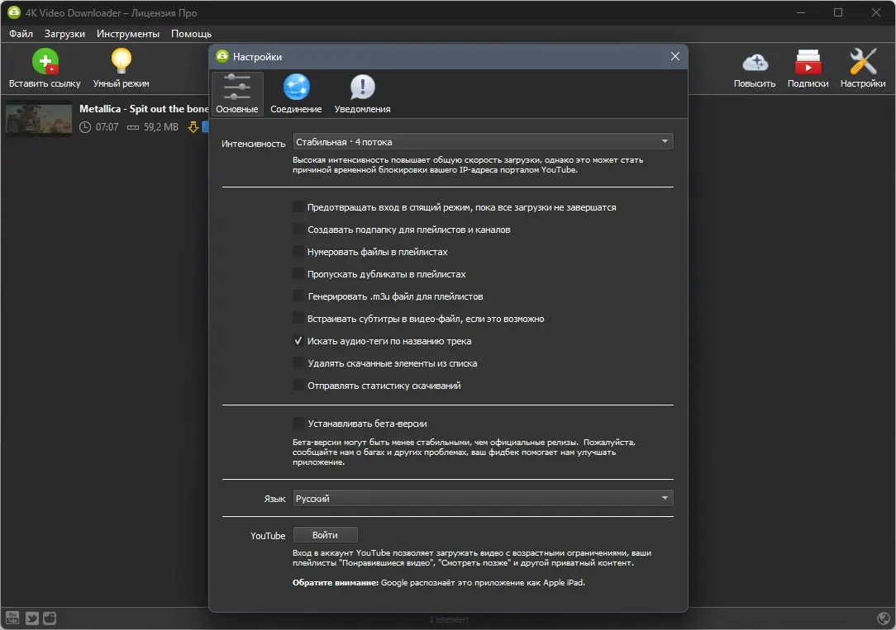Click the yellow download arrow on Metallica item

pyautogui.click(x=193, y=126)
